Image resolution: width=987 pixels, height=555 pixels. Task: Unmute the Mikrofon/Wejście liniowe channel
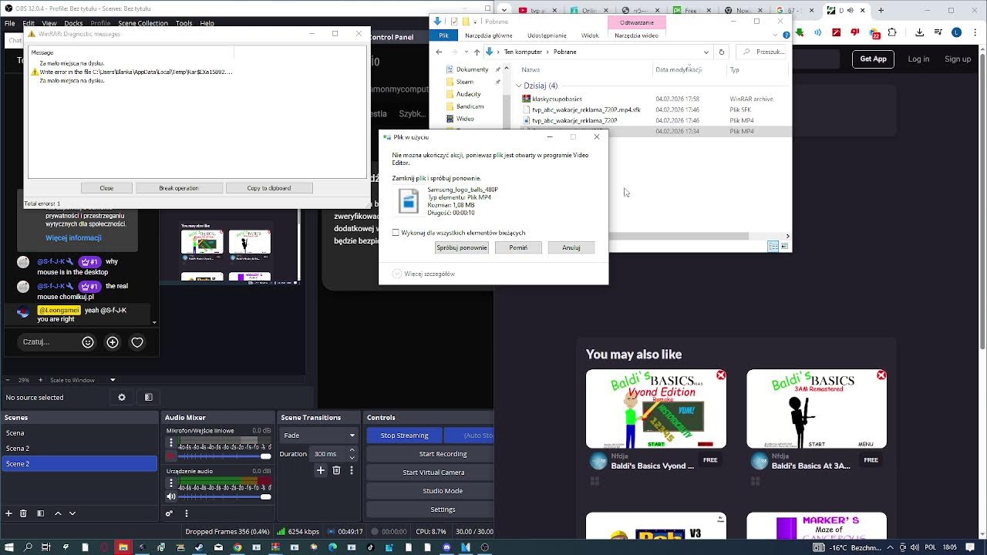171,456
